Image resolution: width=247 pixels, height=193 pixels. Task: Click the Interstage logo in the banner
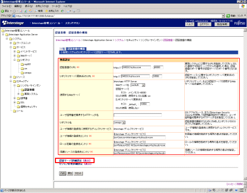click(x=13, y=23)
